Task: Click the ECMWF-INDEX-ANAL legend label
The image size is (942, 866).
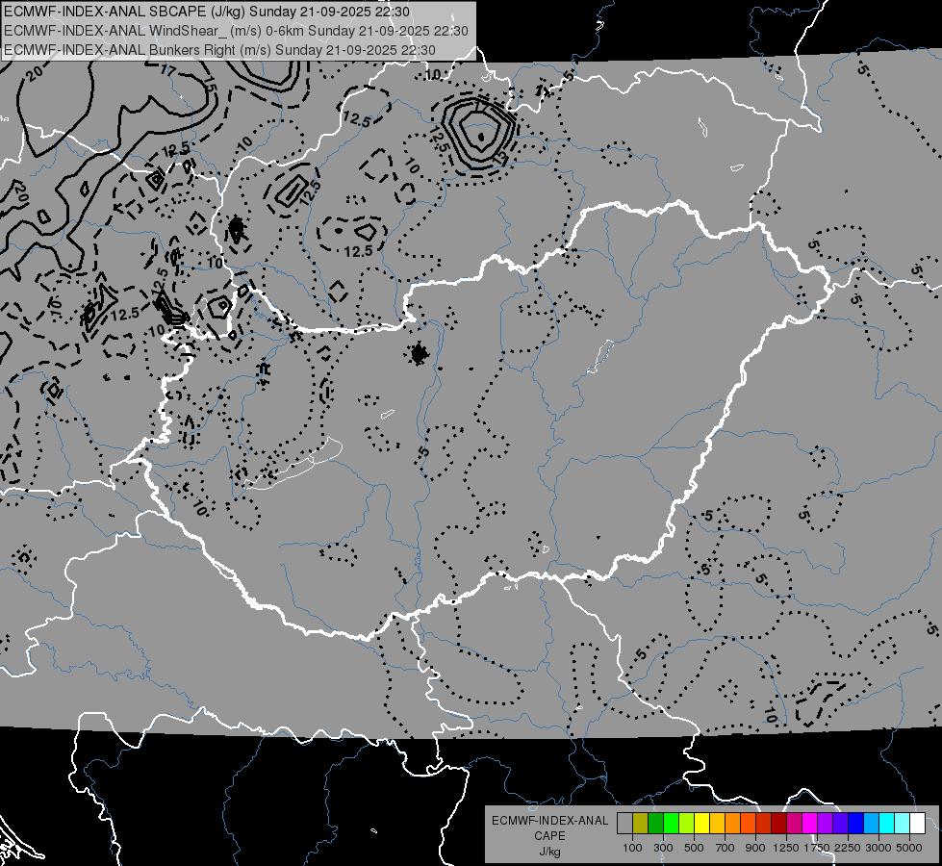Action: pyautogui.click(x=549, y=821)
